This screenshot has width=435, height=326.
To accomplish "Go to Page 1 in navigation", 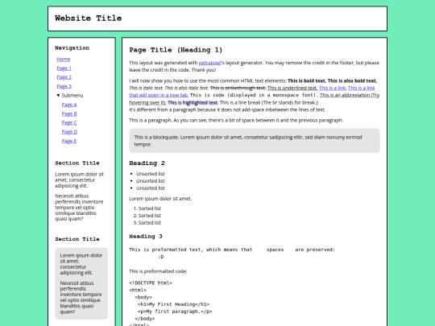I will [64, 68].
